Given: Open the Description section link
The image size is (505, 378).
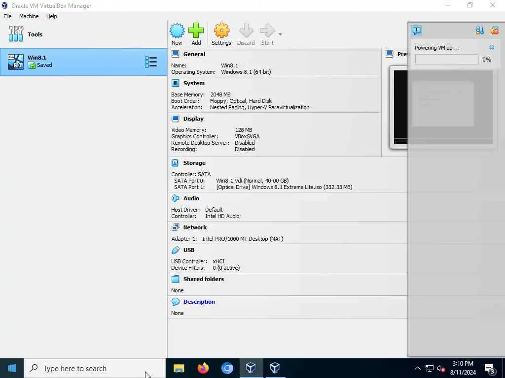Looking at the screenshot, I should tap(199, 302).
